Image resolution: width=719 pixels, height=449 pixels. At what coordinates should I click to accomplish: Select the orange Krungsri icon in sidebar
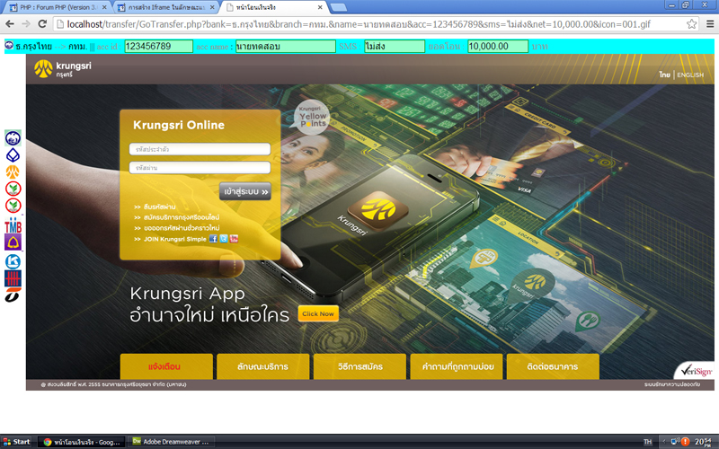[x=13, y=172]
